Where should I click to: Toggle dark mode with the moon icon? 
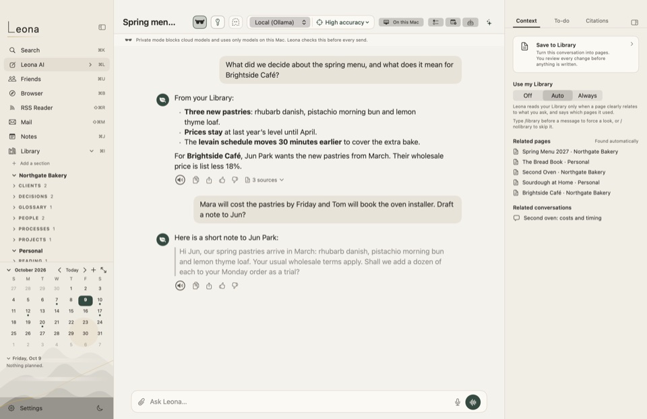coord(100,408)
